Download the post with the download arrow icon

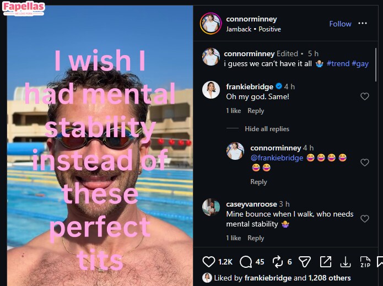click(x=346, y=262)
